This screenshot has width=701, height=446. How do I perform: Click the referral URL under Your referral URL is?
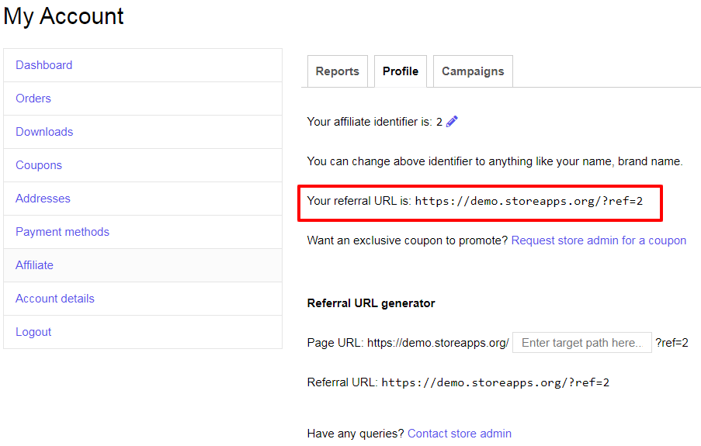click(529, 202)
